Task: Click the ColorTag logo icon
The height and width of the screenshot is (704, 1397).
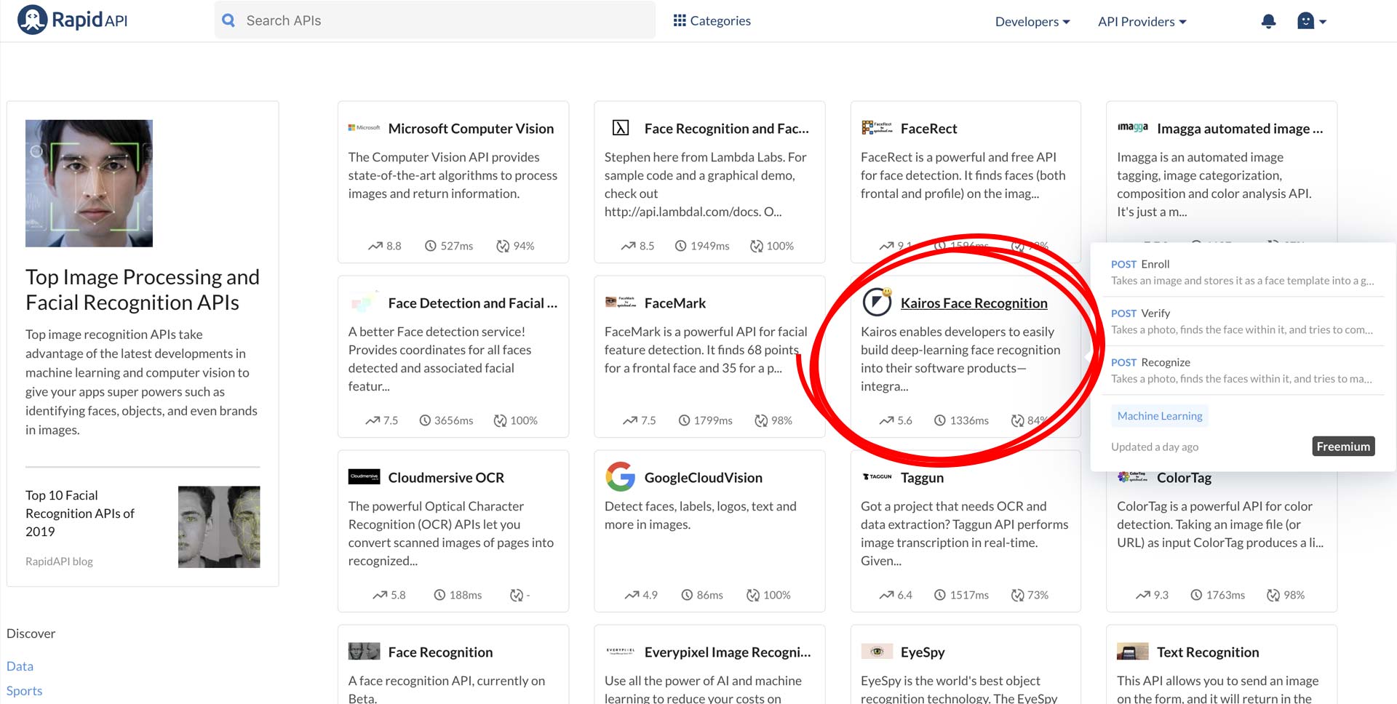Action: [1133, 477]
